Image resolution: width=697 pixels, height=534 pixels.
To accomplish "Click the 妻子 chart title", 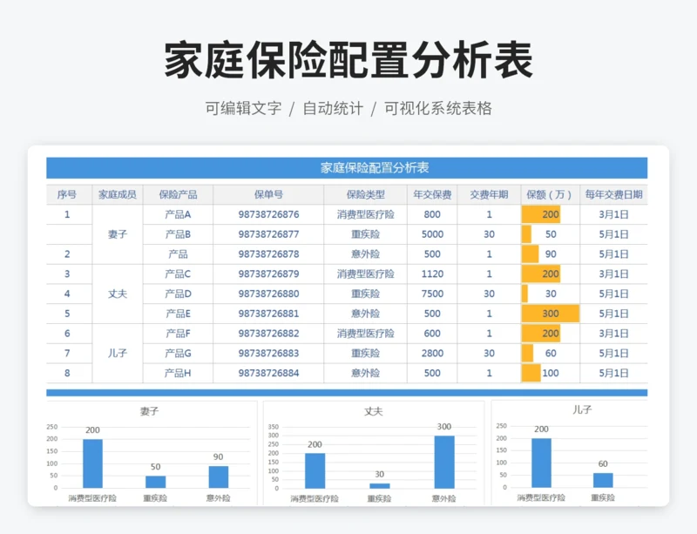I will click(149, 411).
